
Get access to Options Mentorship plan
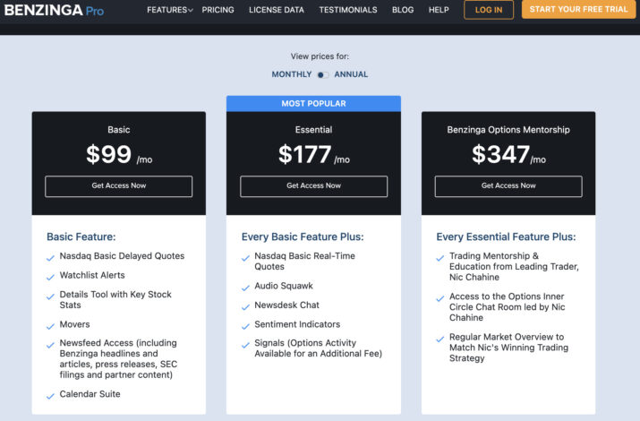(x=508, y=186)
